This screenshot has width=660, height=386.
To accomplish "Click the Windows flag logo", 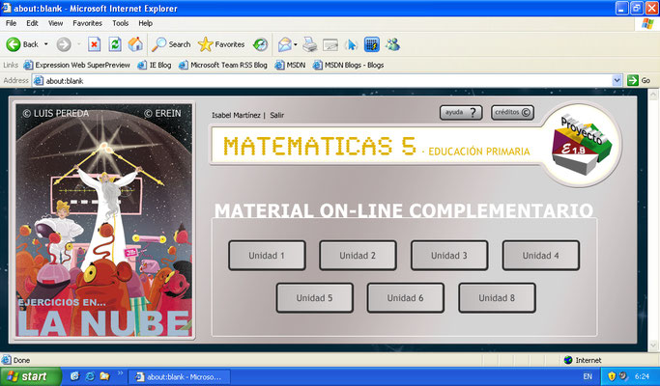I will 647,23.
